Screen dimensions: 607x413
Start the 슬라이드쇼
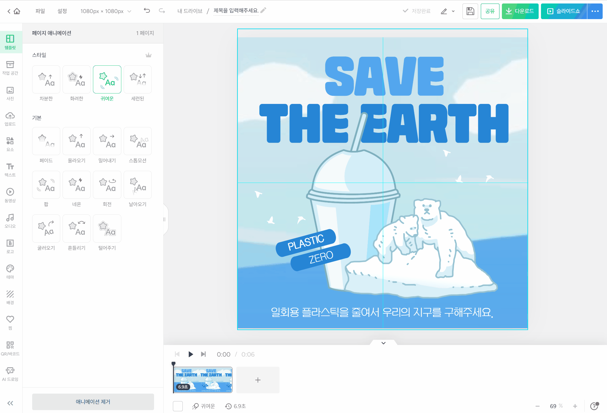coord(564,11)
